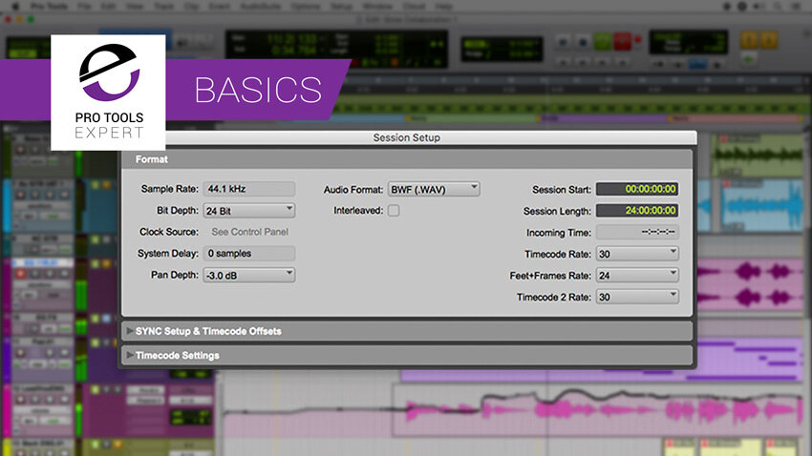Click the Session Length timecode field
Image resolution: width=812 pixels, height=456 pixels.
pos(637,211)
